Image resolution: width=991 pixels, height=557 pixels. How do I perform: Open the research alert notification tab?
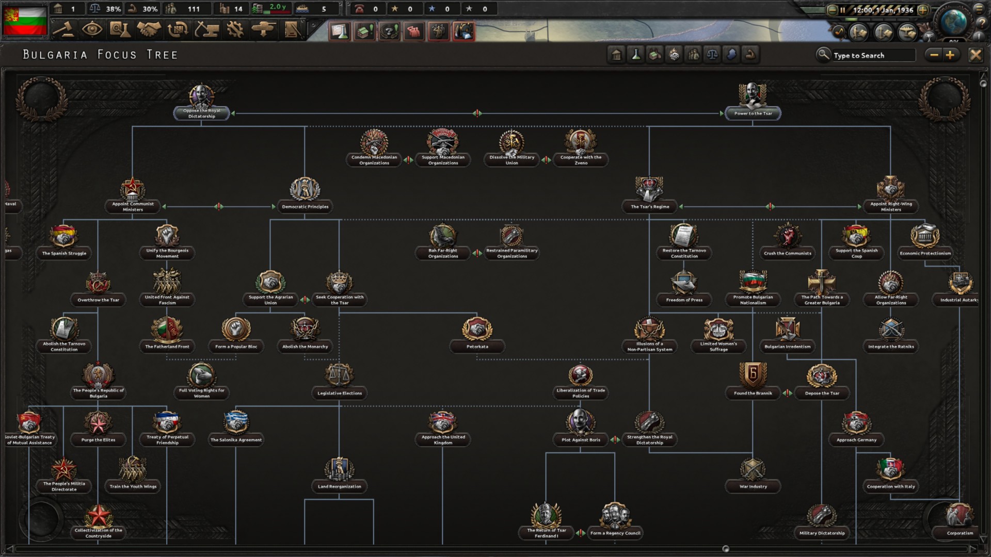point(340,31)
